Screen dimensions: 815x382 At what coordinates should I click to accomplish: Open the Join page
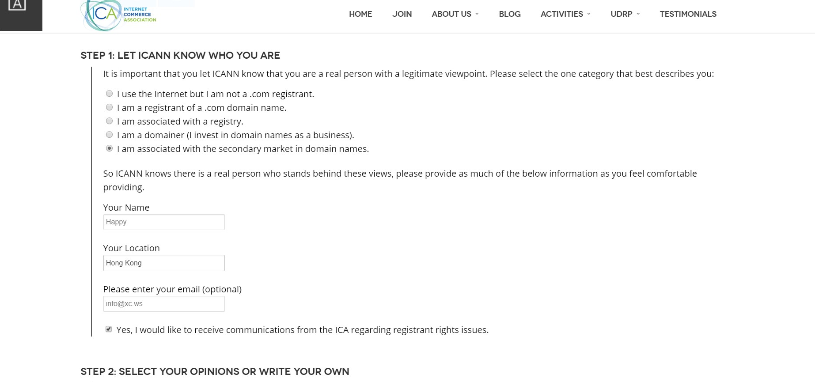[402, 14]
